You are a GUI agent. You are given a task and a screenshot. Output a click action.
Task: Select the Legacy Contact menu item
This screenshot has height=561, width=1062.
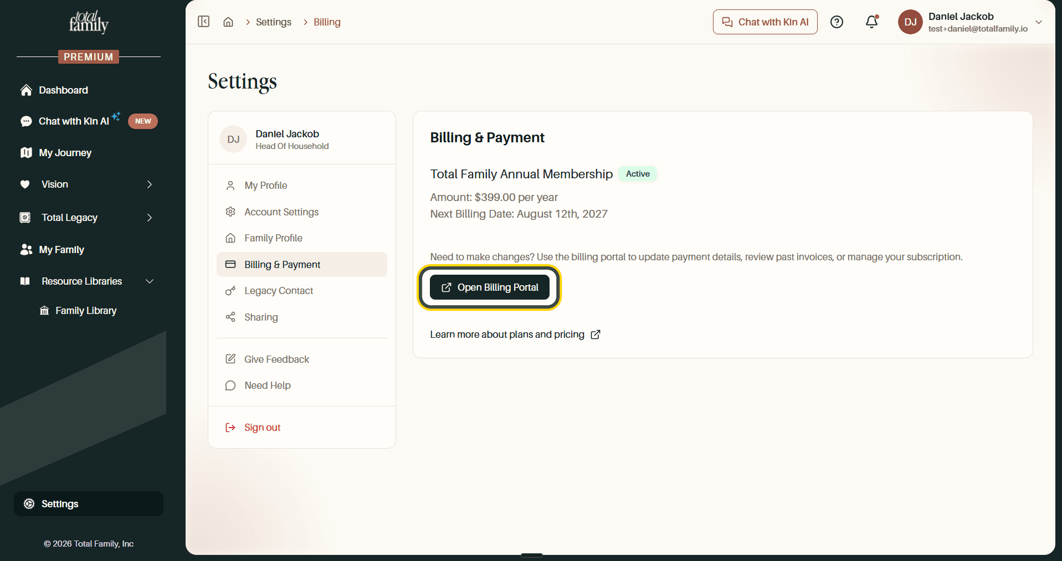click(302, 291)
